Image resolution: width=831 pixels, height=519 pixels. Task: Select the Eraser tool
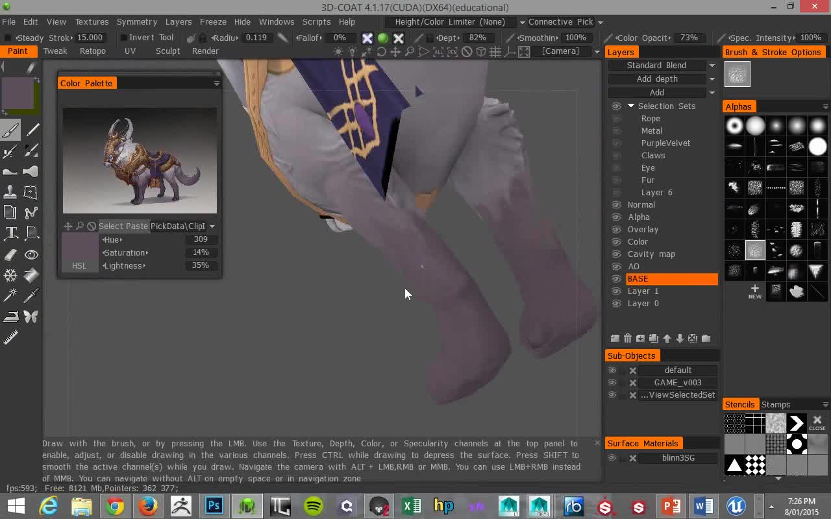(x=10, y=255)
